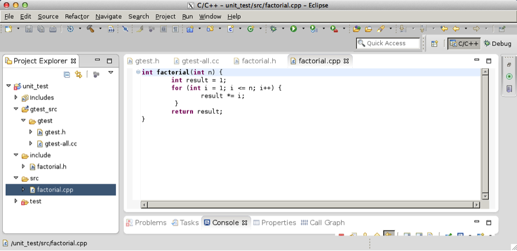Click the New file wizard icon
Image resolution: width=517 pixels, height=251 pixels.
pyautogui.click(x=9, y=29)
